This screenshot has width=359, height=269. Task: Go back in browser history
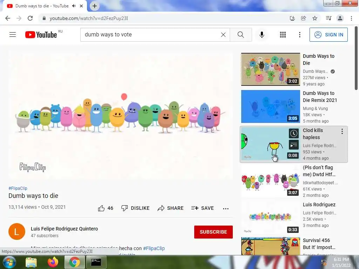8,18
